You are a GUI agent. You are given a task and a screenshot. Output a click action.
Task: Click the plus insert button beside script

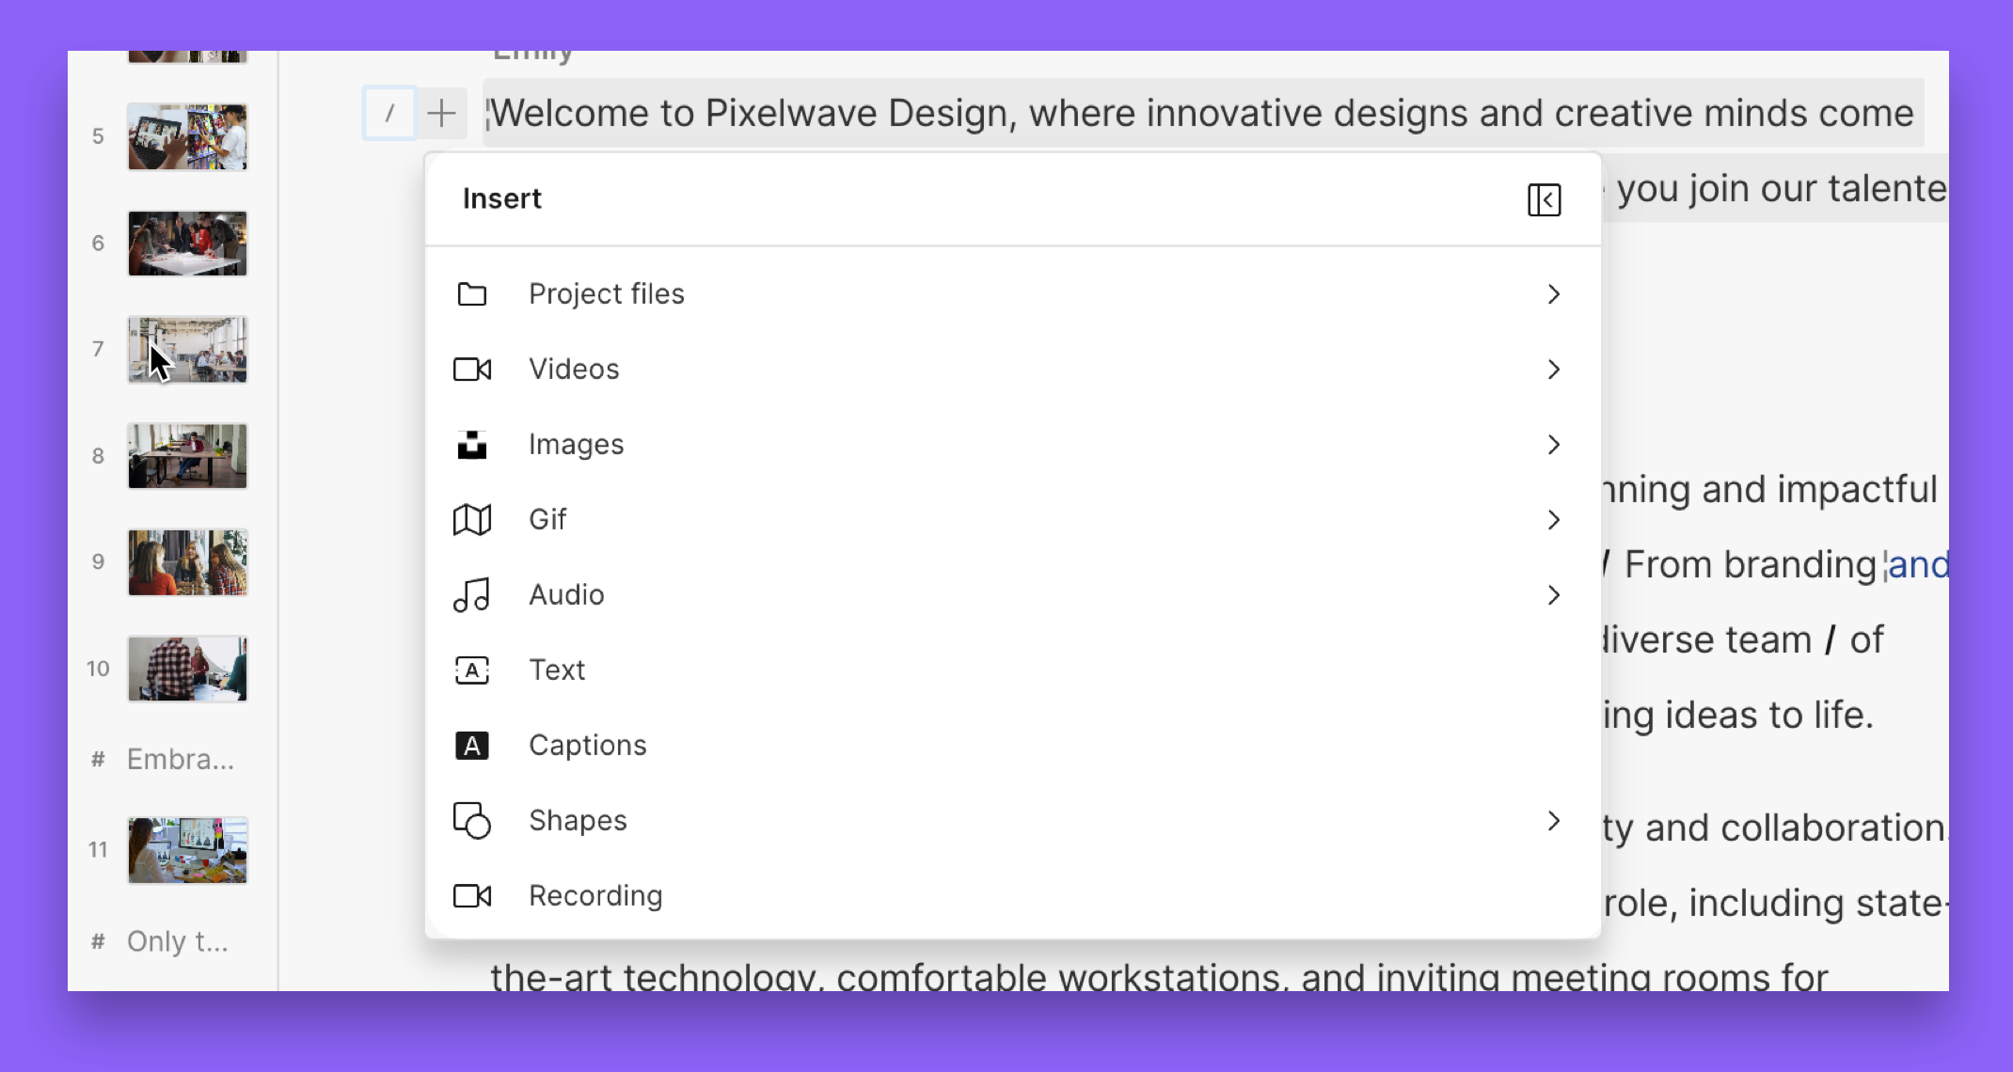tap(441, 114)
